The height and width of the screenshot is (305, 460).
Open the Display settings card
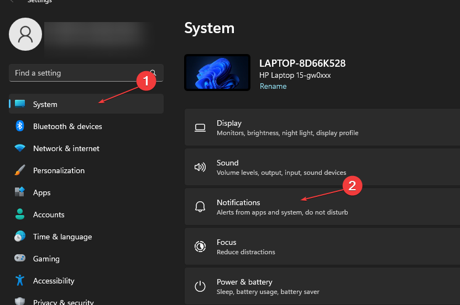click(x=322, y=127)
